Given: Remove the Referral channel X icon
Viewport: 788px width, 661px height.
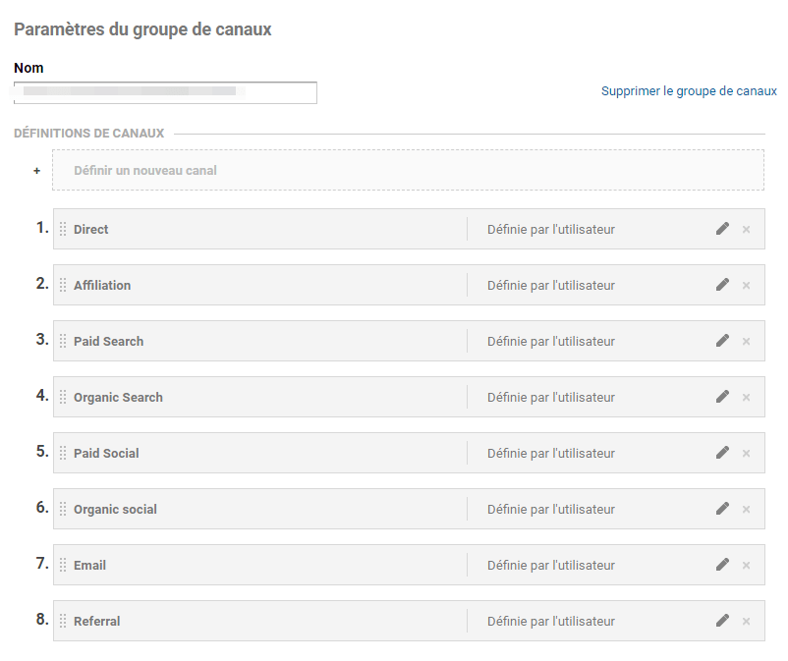Looking at the screenshot, I should pos(747,622).
